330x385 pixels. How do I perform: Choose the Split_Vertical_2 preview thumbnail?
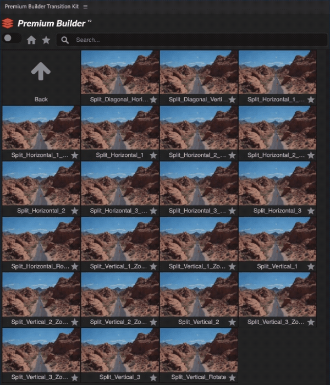[199, 294]
